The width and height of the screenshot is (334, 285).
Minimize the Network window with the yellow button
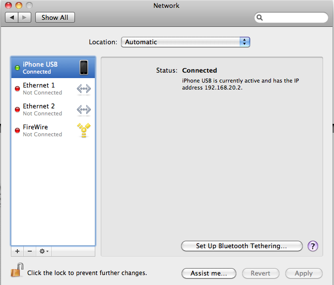tap(19, 5)
